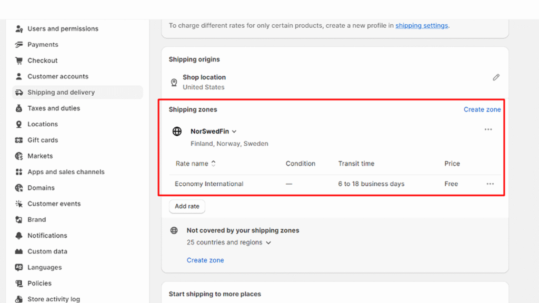Open the three-dot menu for NorSwedFin zone
The height and width of the screenshot is (303, 539).
point(488,129)
